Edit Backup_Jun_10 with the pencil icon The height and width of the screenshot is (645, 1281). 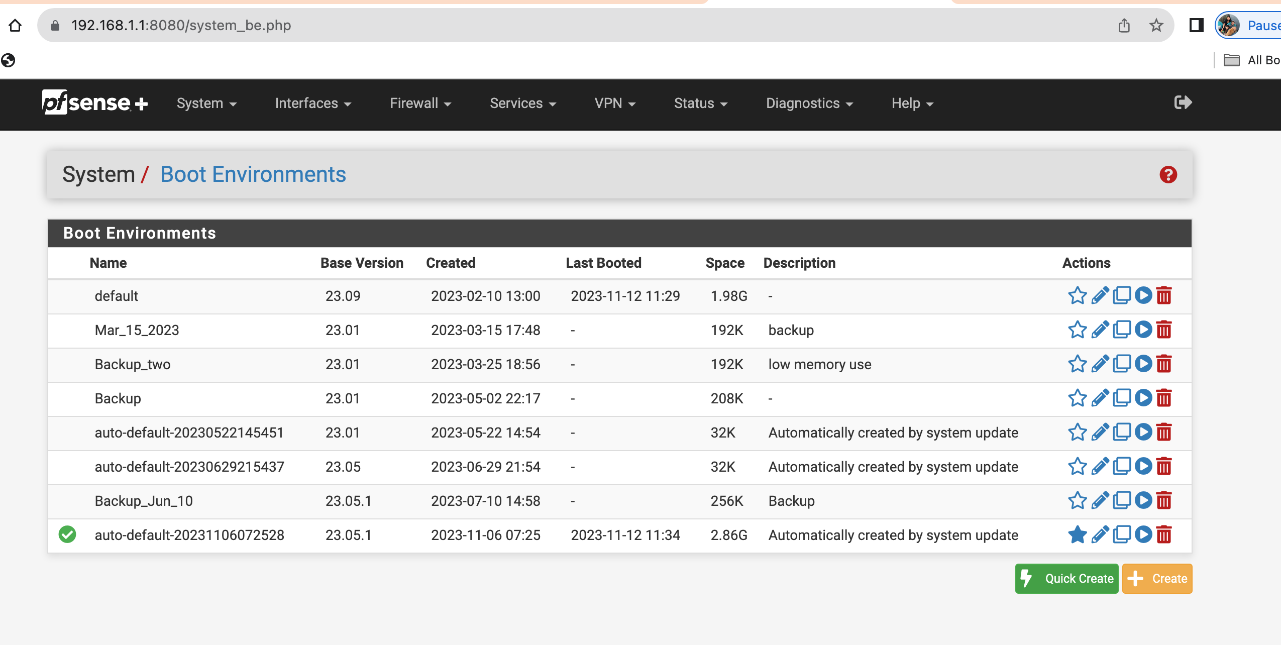point(1100,501)
